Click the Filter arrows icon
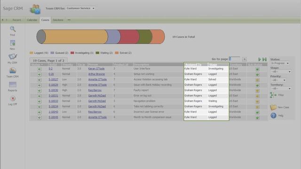 tap(273, 95)
